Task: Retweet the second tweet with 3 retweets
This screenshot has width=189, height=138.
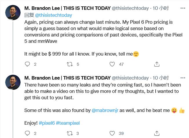Action: tap(70, 133)
